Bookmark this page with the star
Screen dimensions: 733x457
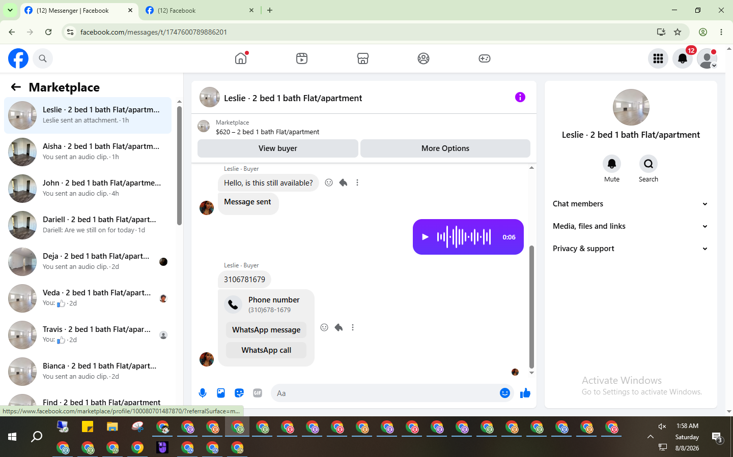coord(678,32)
